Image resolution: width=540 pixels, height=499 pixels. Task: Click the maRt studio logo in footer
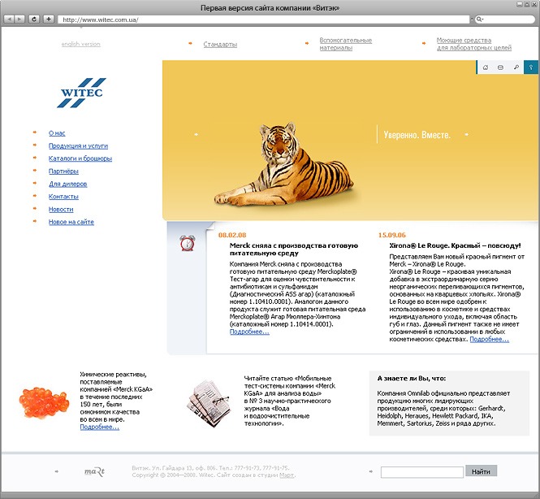pos(94,471)
